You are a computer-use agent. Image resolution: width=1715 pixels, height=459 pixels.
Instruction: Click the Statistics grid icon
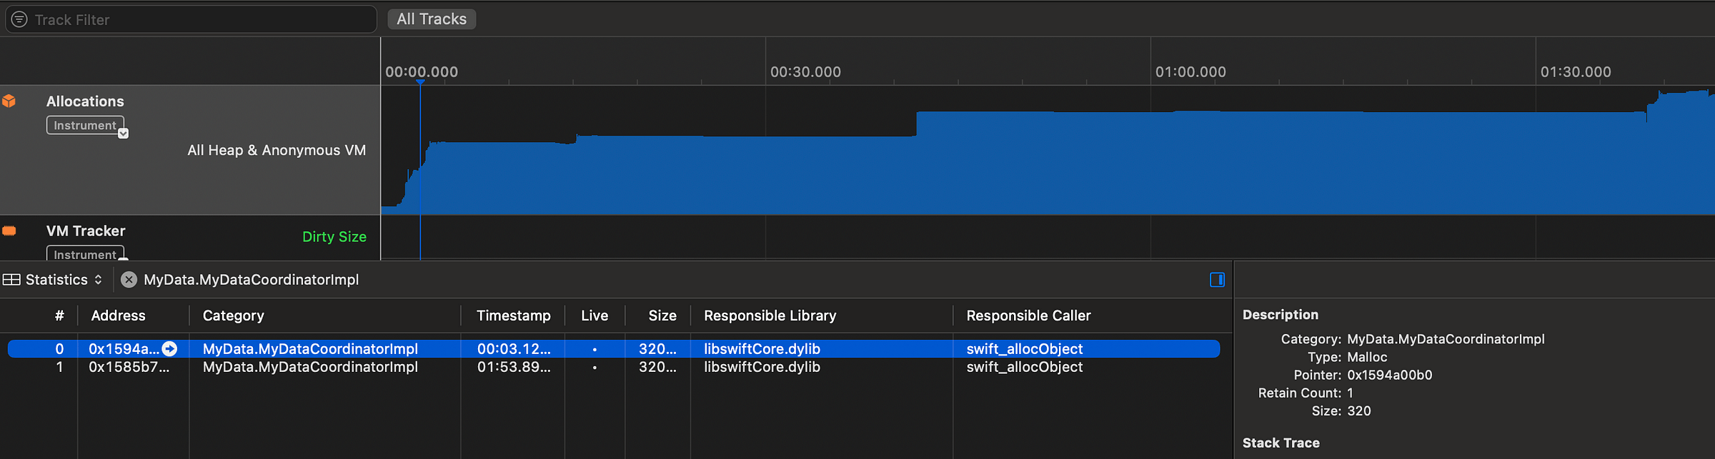(11, 280)
